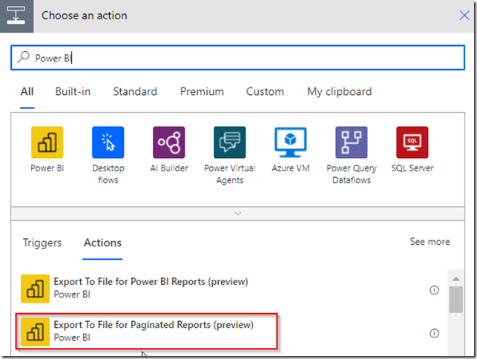
Task: Open the Triggers tab
Action: [x=42, y=243]
